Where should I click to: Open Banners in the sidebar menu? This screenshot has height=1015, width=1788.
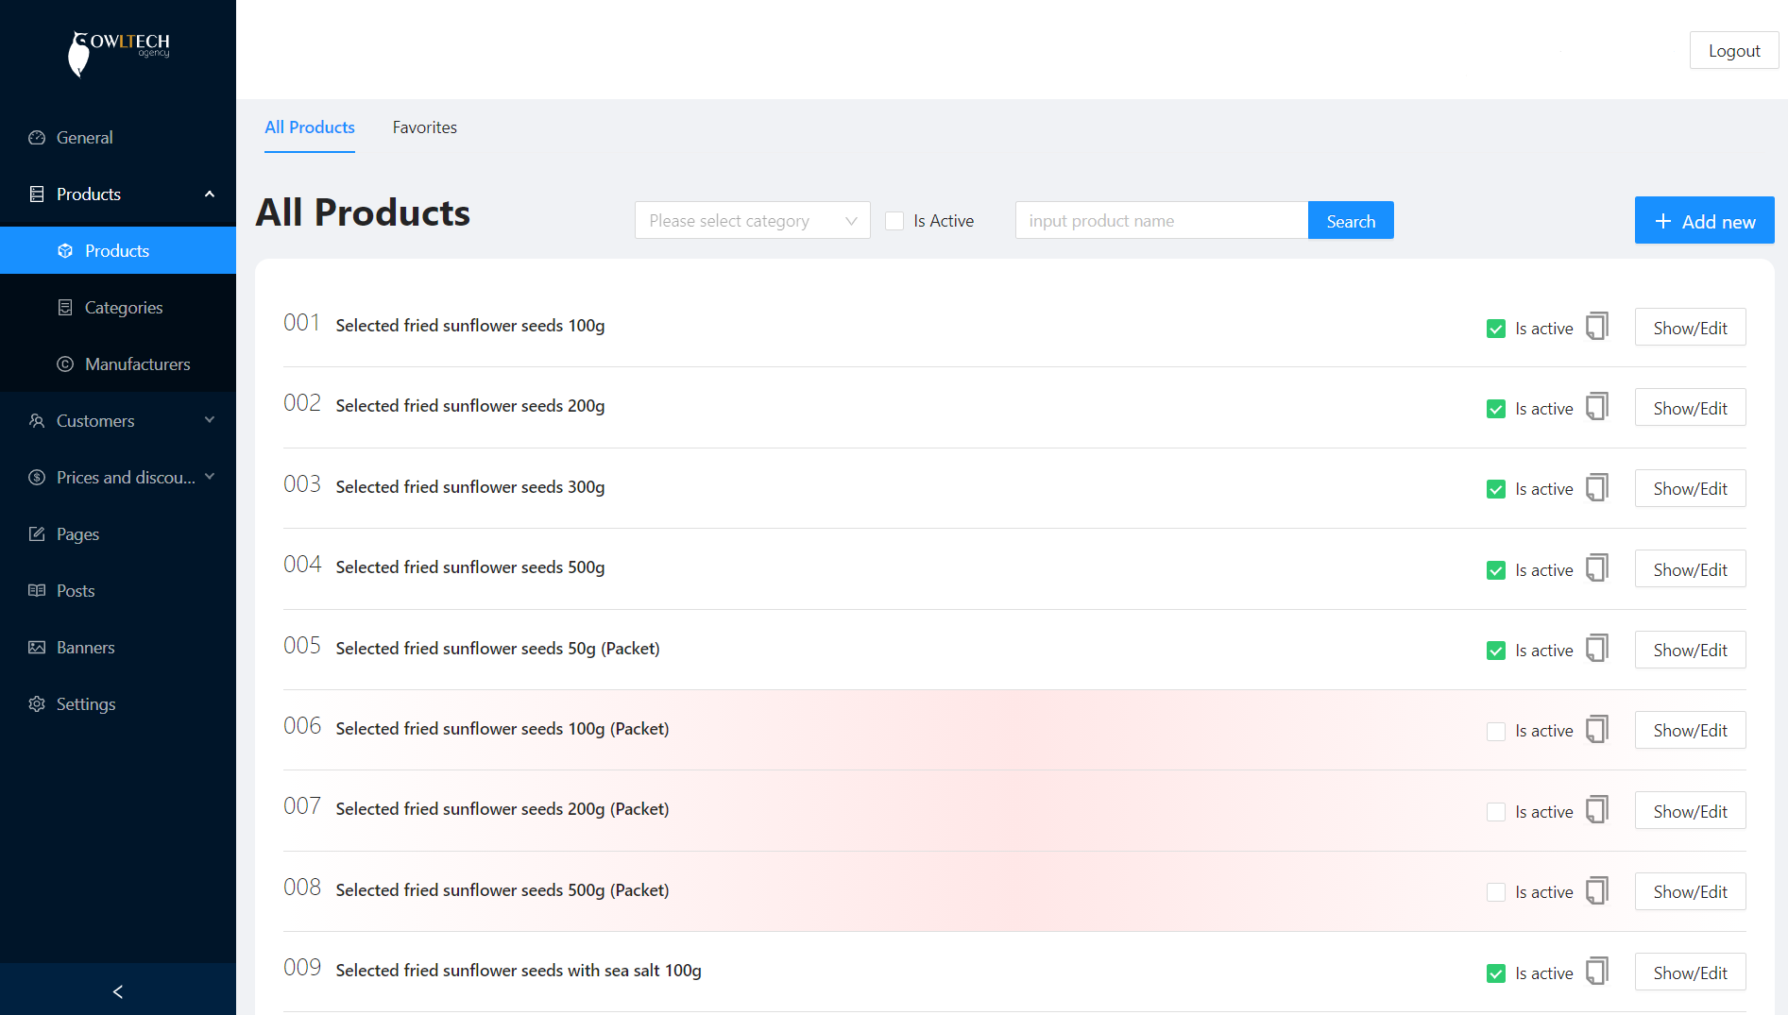pos(118,648)
